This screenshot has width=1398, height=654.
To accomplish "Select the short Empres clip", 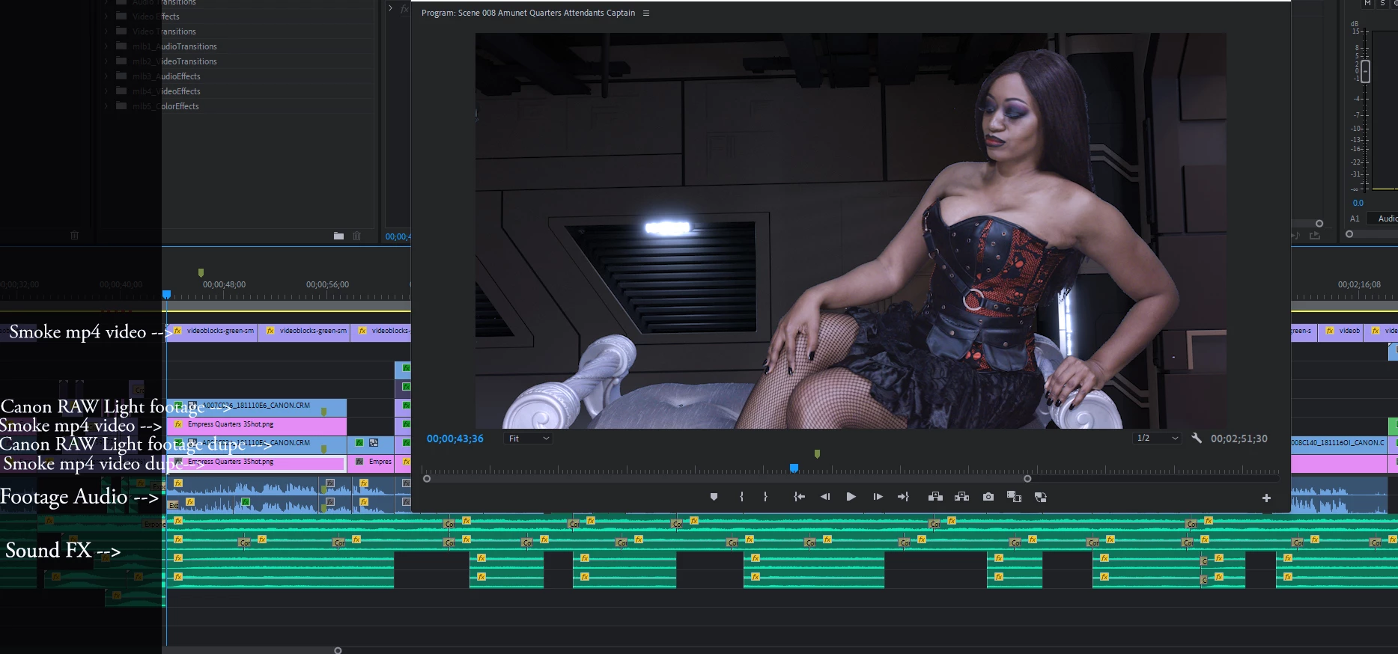I will click(x=372, y=462).
